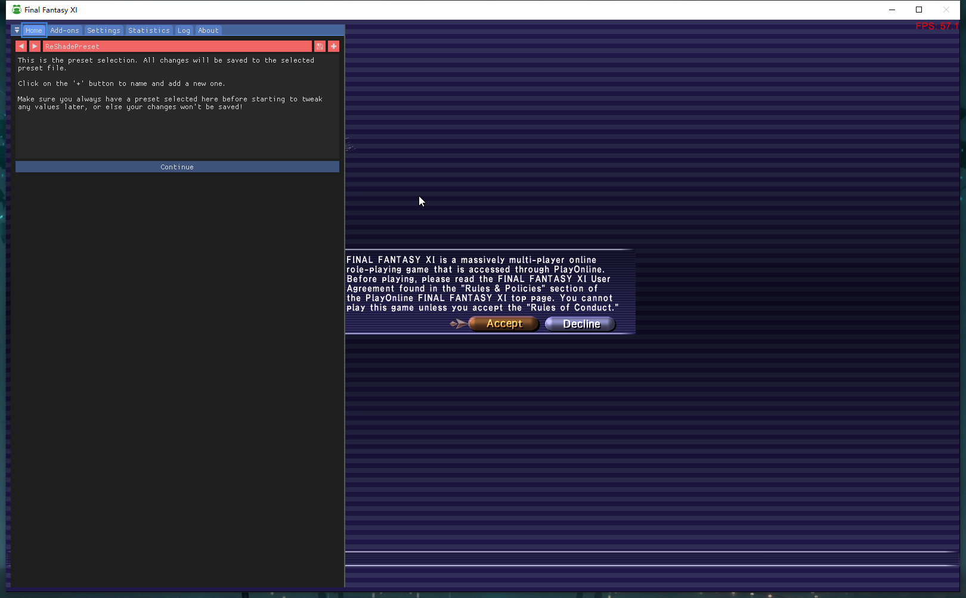The height and width of the screenshot is (598, 966).
Task: Maximize the Final Fantasy XI window
Action: pyautogui.click(x=919, y=10)
